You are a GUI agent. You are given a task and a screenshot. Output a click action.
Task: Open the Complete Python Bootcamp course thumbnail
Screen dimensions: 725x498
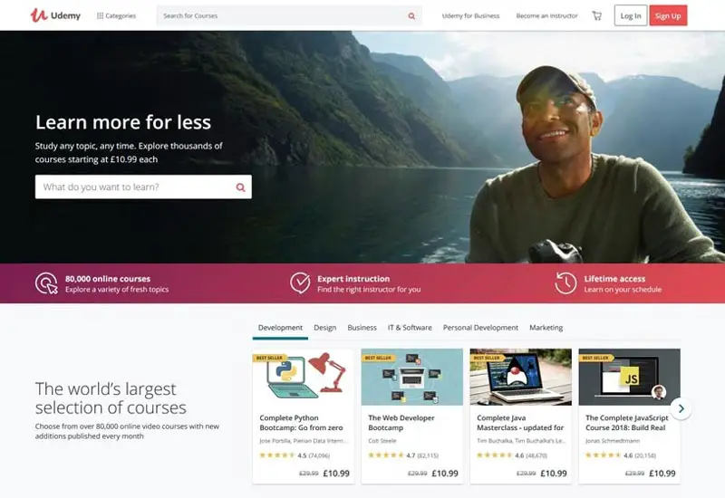(304, 377)
